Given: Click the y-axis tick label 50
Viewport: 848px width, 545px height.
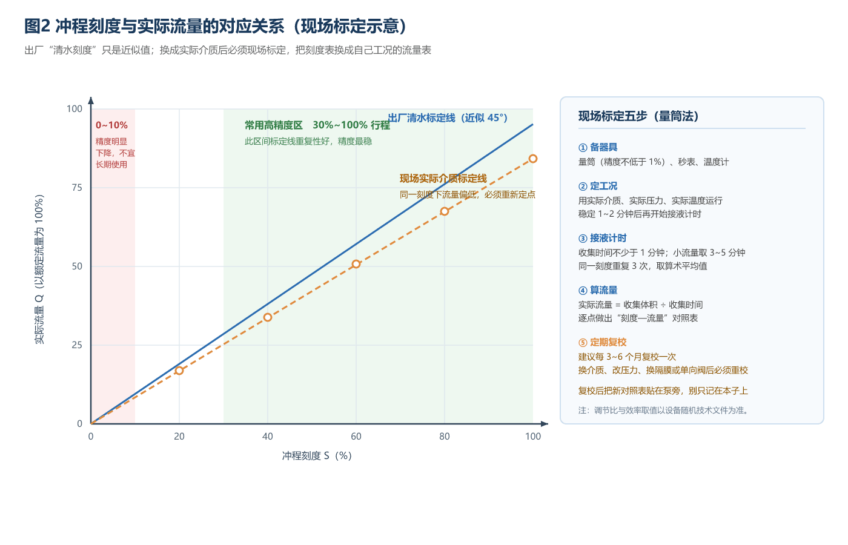Looking at the screenshot, I should point(77,266).
